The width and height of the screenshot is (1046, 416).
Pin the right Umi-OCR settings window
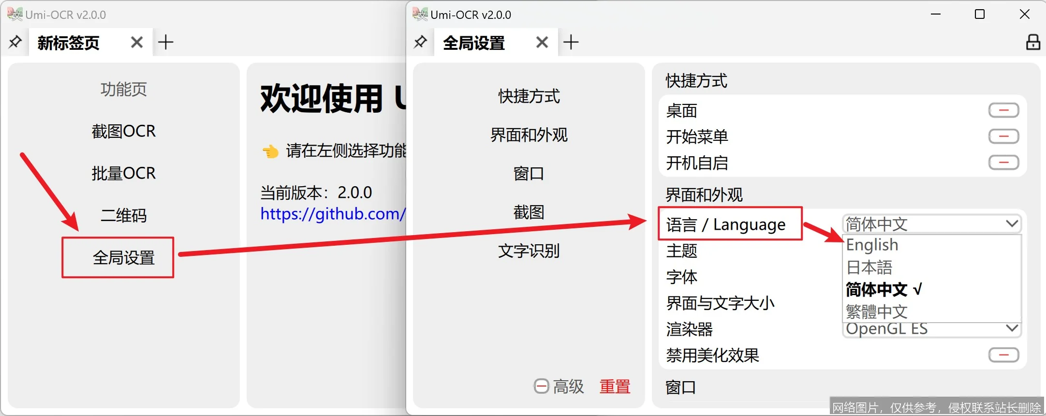point(420,42)
